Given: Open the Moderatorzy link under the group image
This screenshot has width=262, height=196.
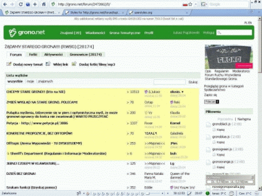Looking at the screenshot, I should [x=241, y=71].
